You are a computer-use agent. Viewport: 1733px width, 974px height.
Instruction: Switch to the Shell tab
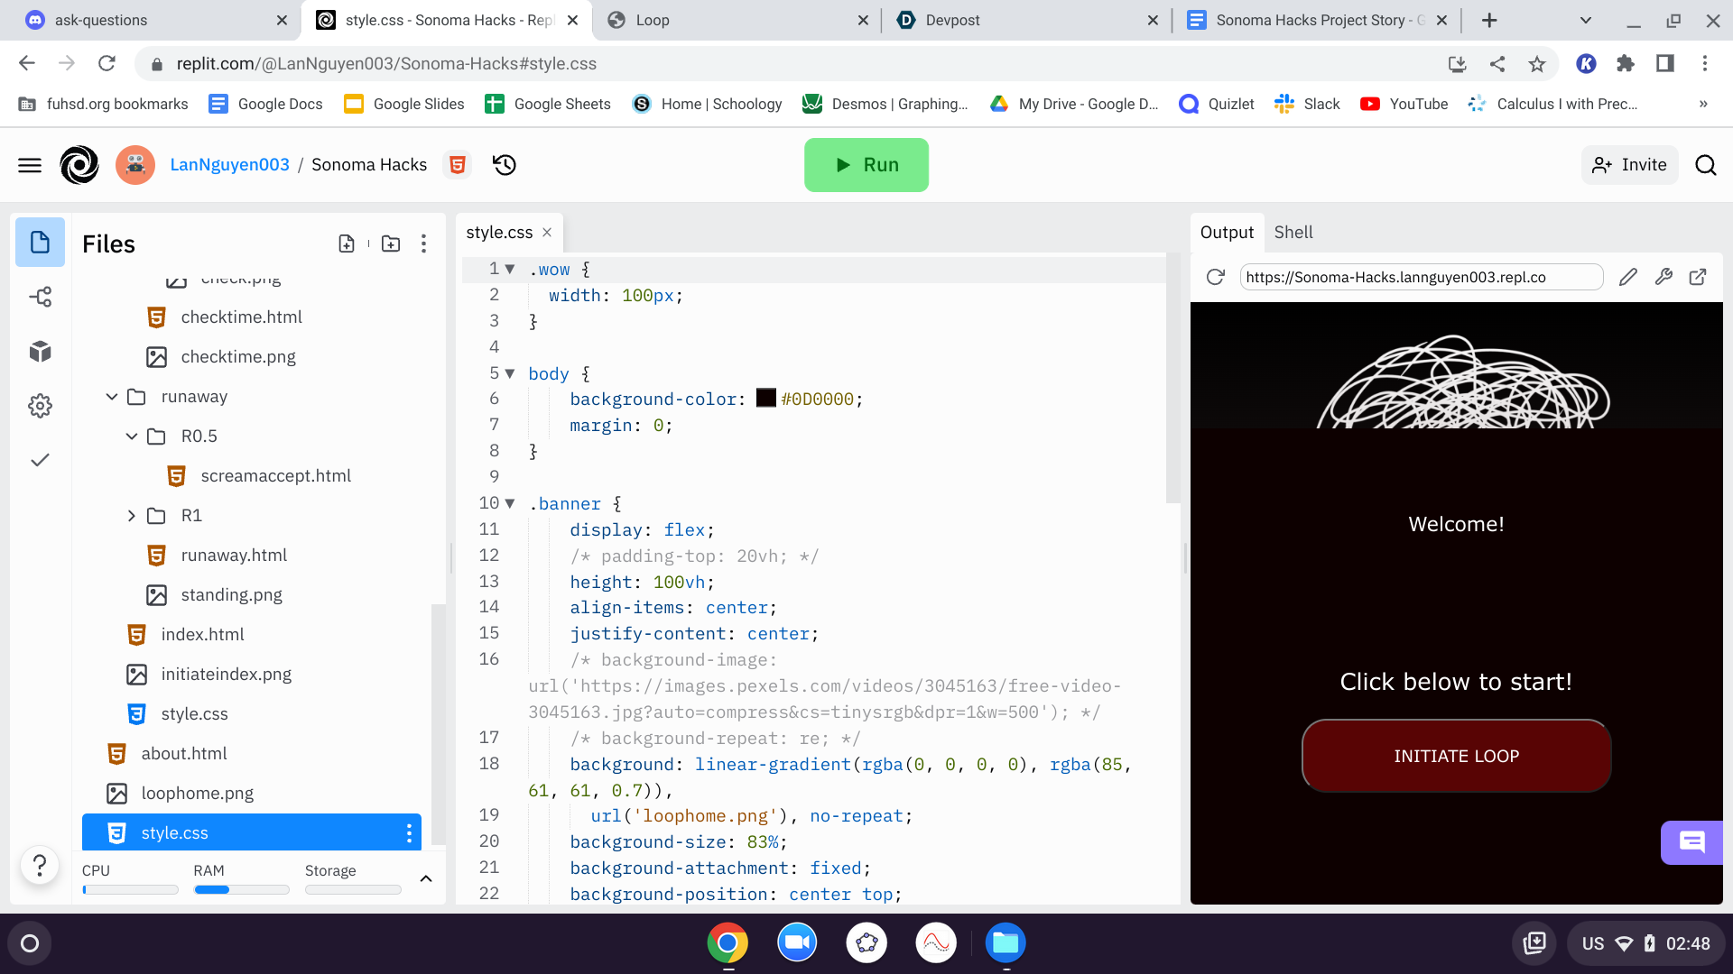pyautogui.click(x=1293, y=232)
